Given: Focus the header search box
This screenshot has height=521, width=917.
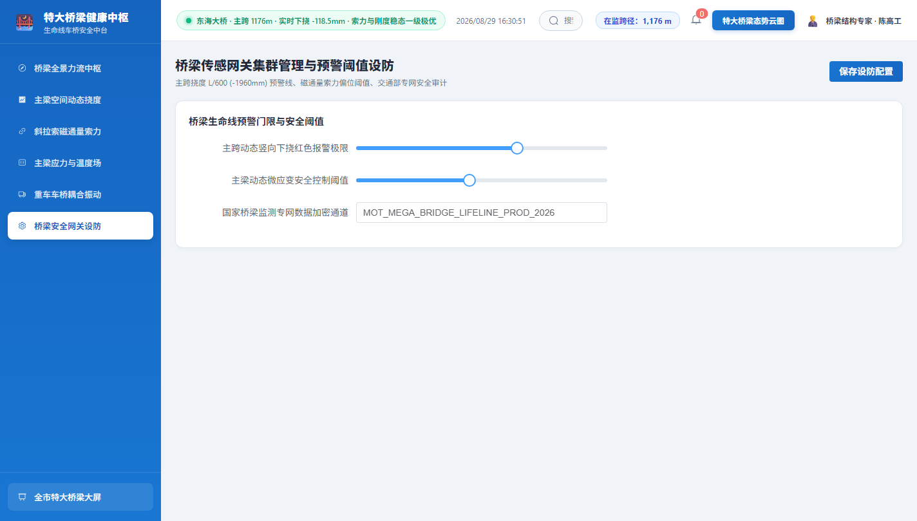Looking at the screenshot, I should [x=561, y=21].
